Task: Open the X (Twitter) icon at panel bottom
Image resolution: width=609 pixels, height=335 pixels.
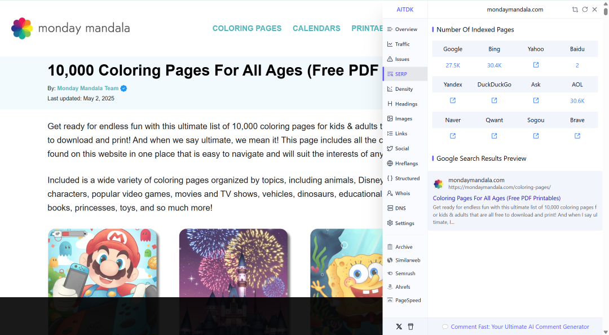Action: (399, 327)
